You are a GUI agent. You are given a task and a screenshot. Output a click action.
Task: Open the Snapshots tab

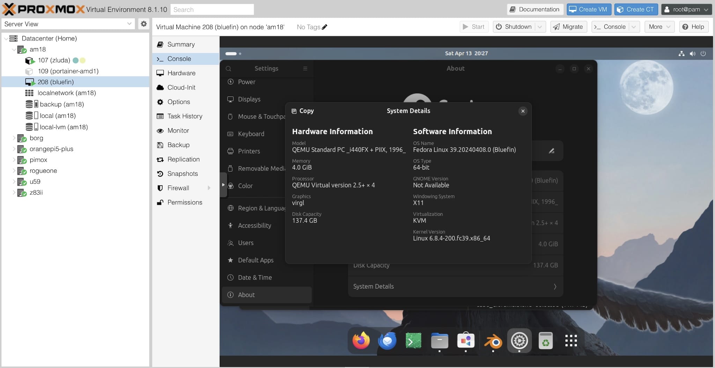click(186, 173)
